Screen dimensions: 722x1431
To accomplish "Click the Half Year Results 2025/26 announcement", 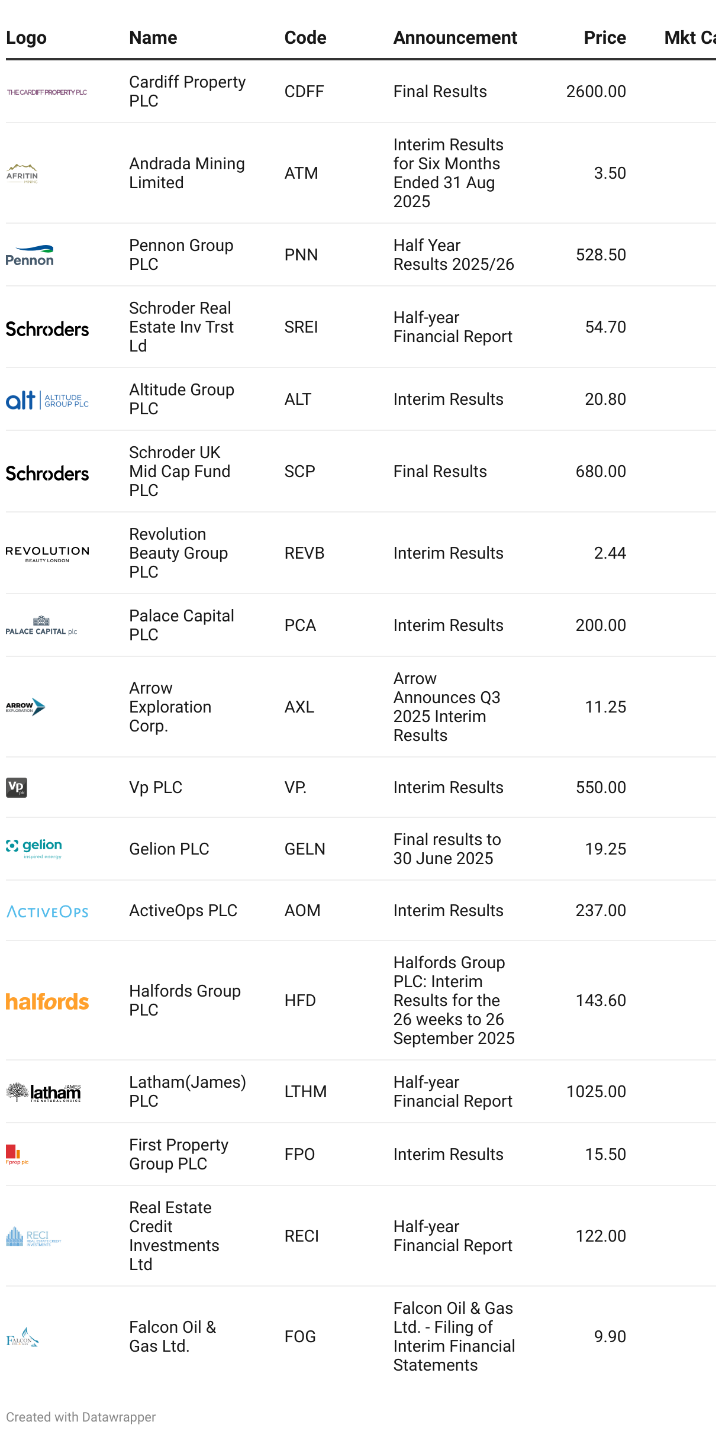I will (x=453, y=255).
